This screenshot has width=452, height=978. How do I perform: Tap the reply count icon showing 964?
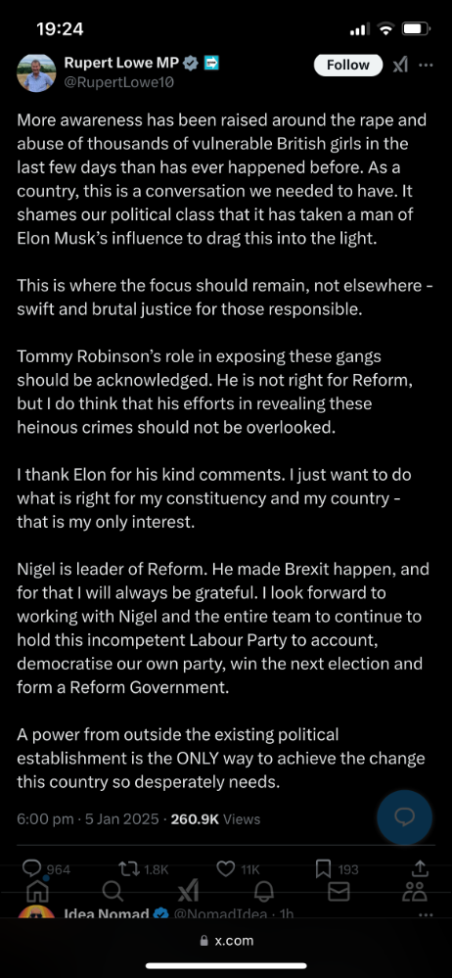[x=31, y=868]
